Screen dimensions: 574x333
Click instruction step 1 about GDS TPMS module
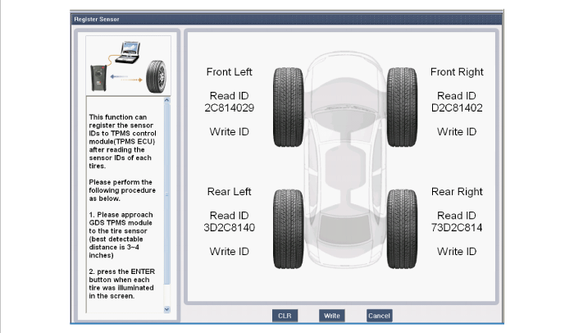pyautogui.click(x=121, y=235)
